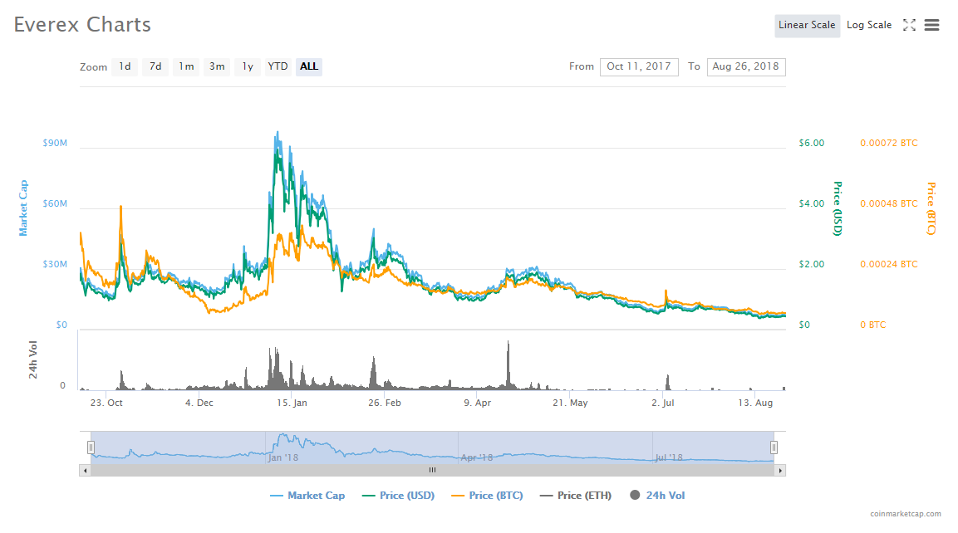The width and height of the screenshot is (958, 533).
Task: Click the Price (USD) axis title
Action: pyautogui.click(x=838, y=208)
